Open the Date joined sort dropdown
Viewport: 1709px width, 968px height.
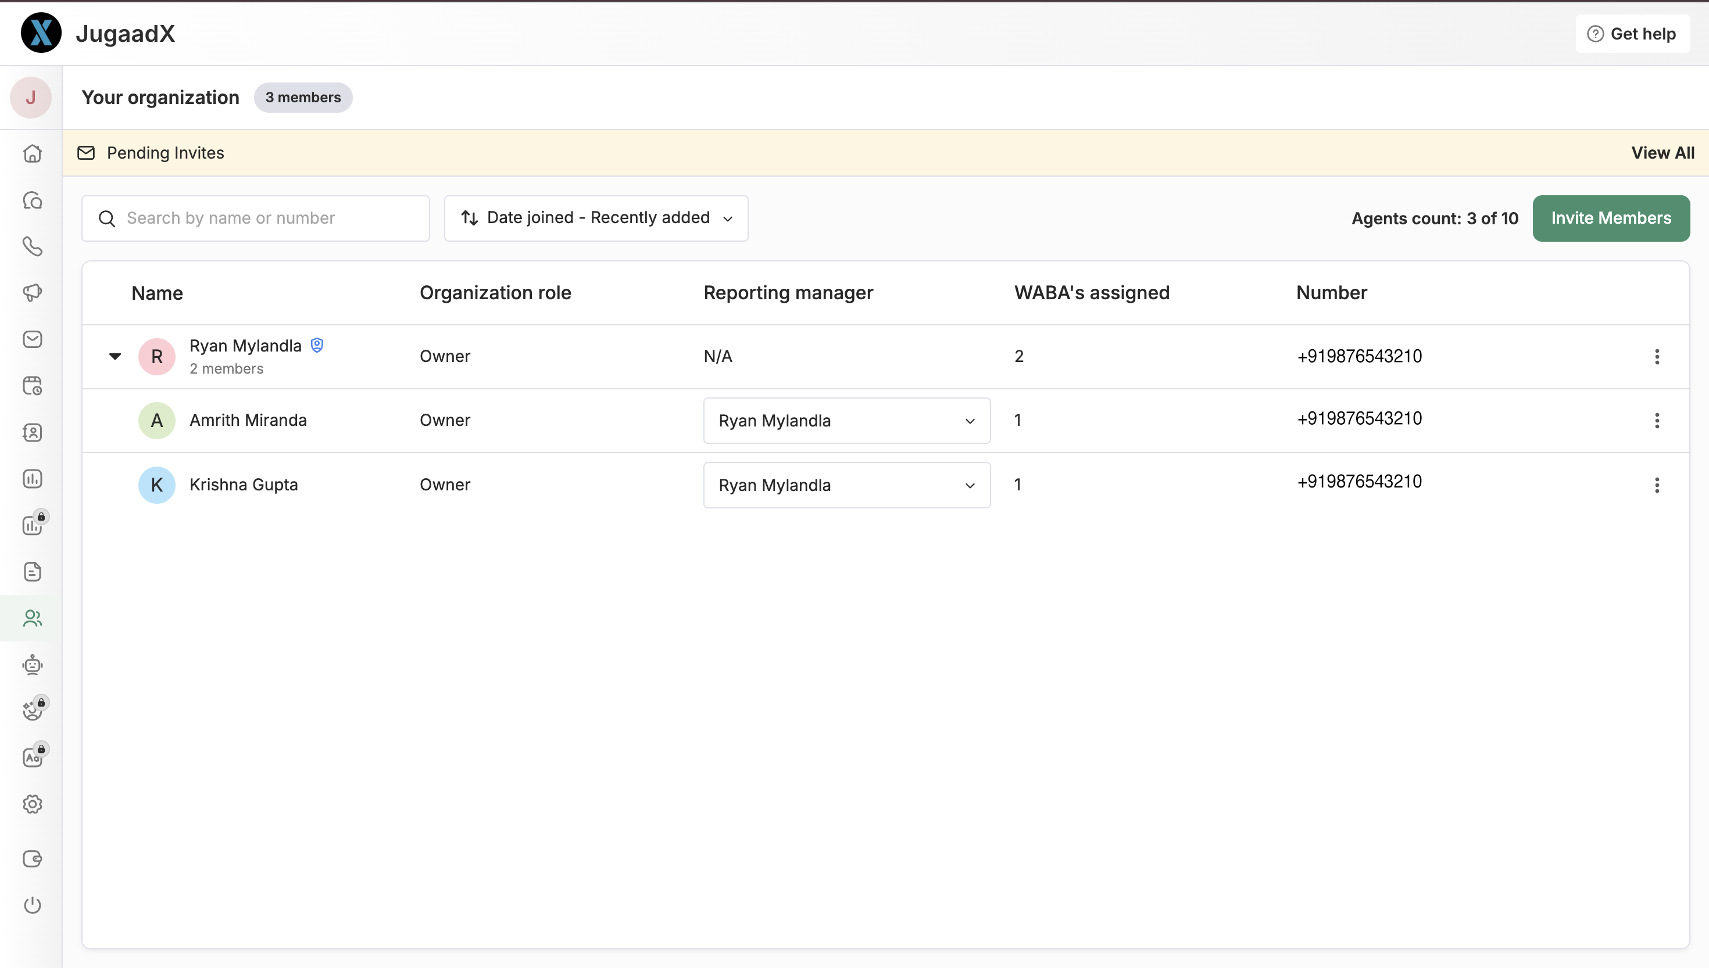coord(596,218)
